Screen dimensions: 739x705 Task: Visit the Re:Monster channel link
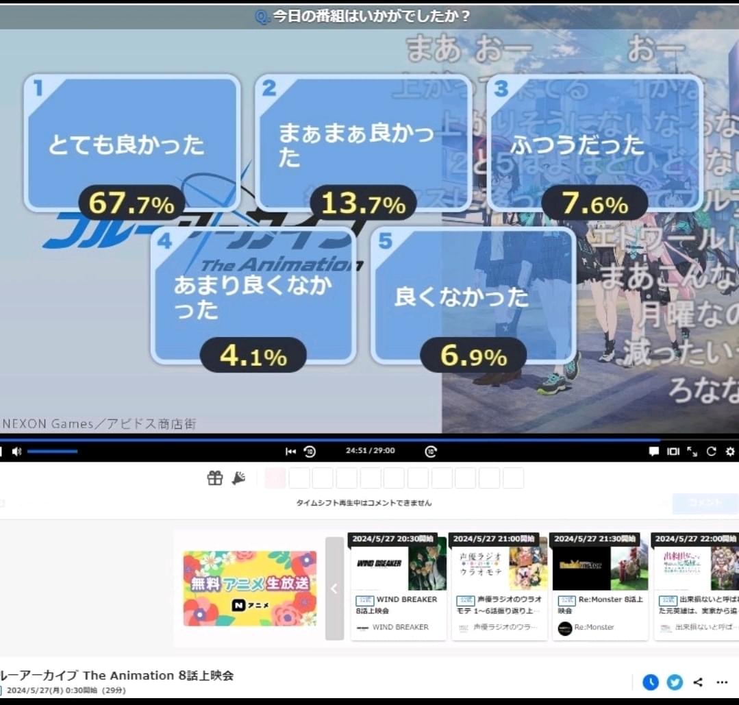click(x=594, y=627)
